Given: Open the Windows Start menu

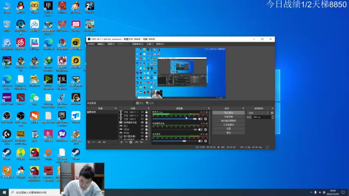Looking at the screenshot, I should coord(4,193).
